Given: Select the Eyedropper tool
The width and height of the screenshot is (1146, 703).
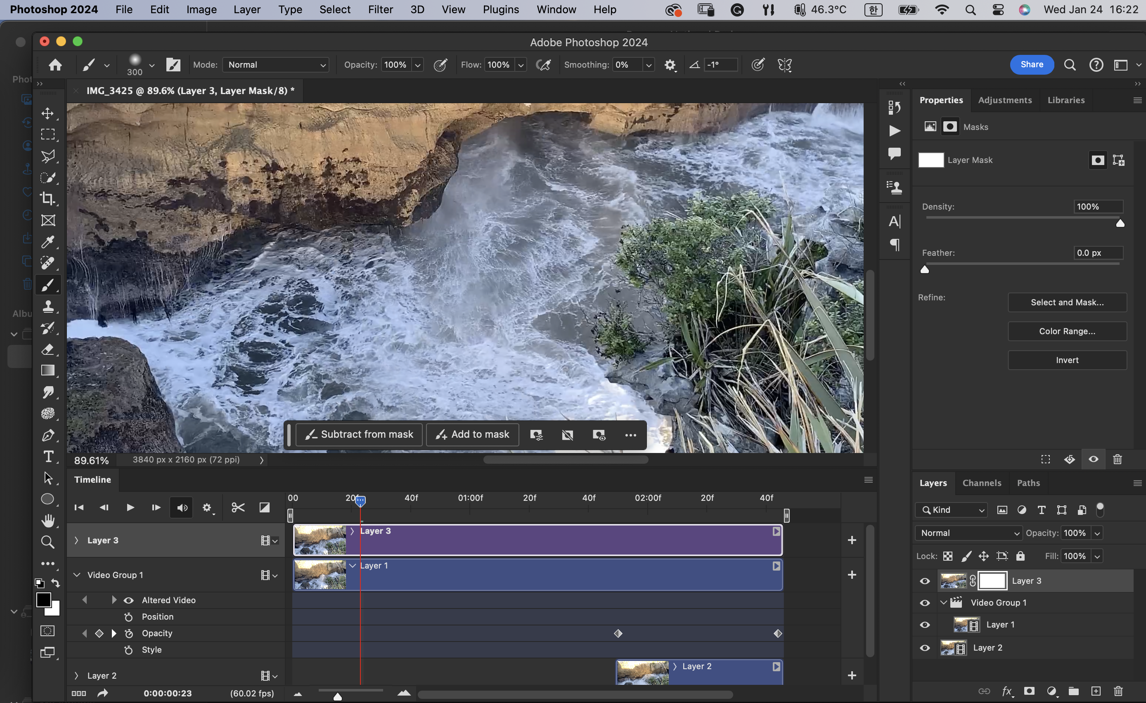Looking at the screenshot, I should [x=47, y=242].
